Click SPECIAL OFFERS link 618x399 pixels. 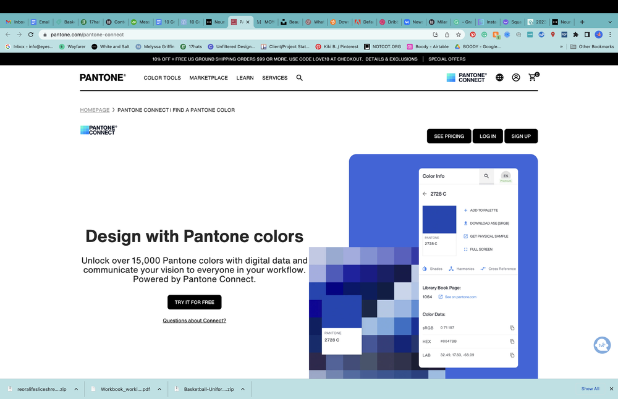(447, 59)
